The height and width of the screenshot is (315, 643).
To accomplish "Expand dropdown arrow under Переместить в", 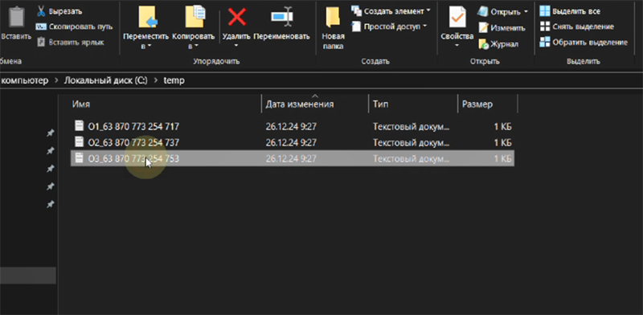I will coord(149,47).
